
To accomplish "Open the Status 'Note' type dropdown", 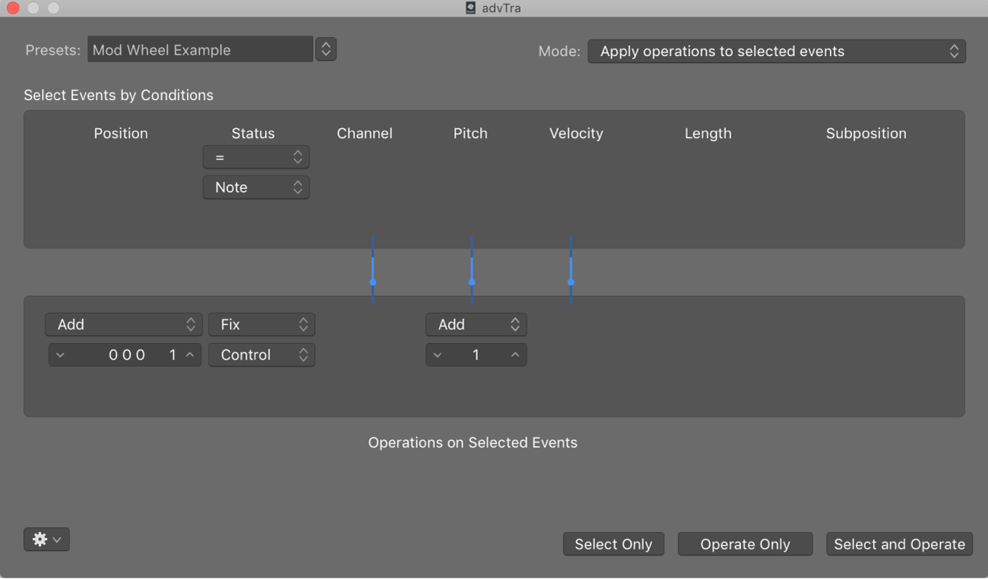I will (x=256, y=187).
